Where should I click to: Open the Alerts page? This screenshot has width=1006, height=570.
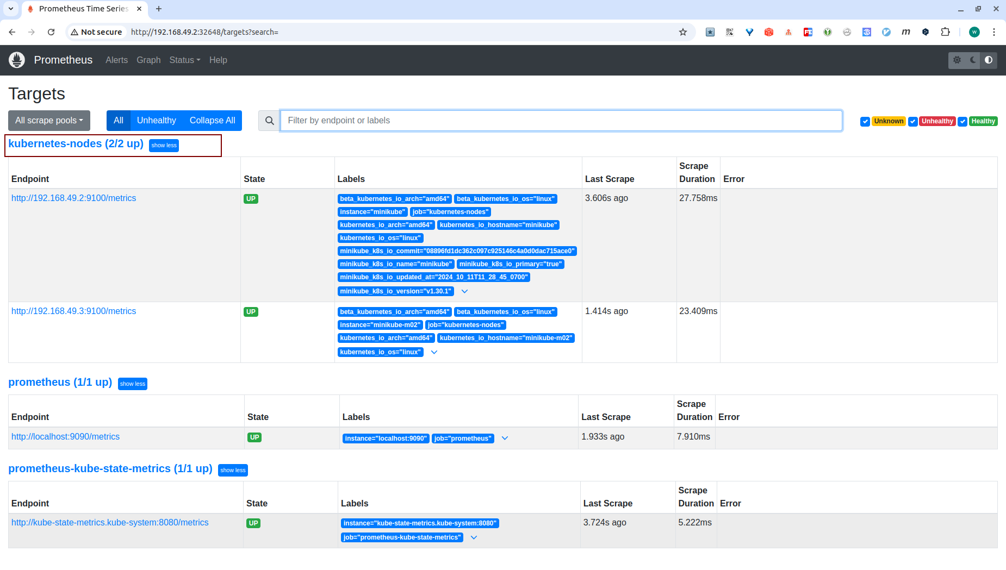[x=116, y=60]
